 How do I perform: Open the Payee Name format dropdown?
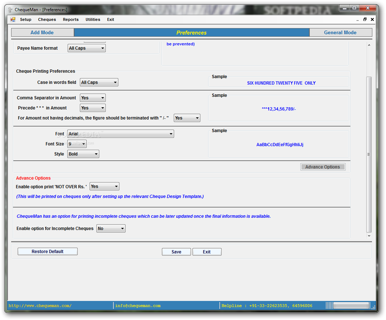tap(87, 48)
